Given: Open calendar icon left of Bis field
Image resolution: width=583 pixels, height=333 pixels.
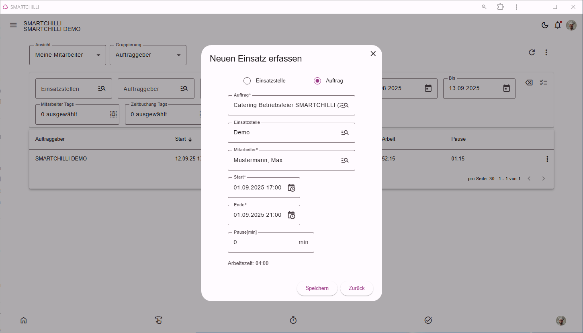Looking at the screenshot, I should pos(428,88).
